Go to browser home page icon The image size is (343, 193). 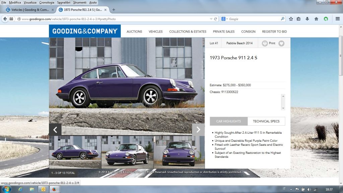click(x=316, y=19)
